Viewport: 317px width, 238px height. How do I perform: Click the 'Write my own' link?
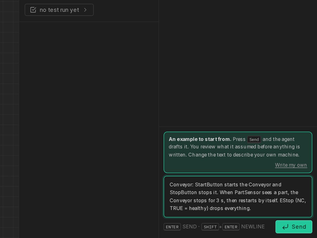click(x=291, y=165)
